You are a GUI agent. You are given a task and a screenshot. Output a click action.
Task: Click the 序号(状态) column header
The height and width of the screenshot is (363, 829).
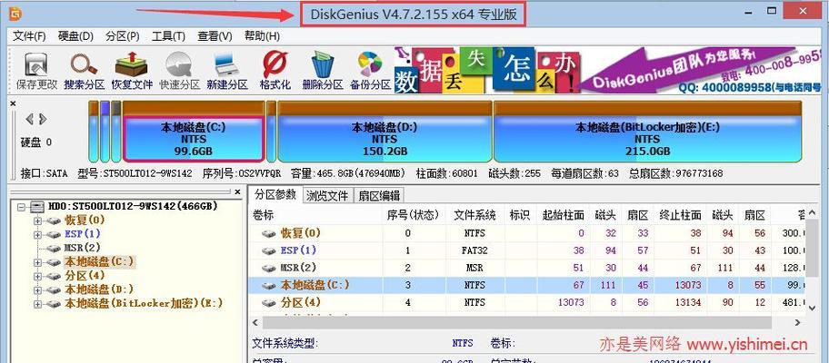pyautogui.click(x=414, y=215)
